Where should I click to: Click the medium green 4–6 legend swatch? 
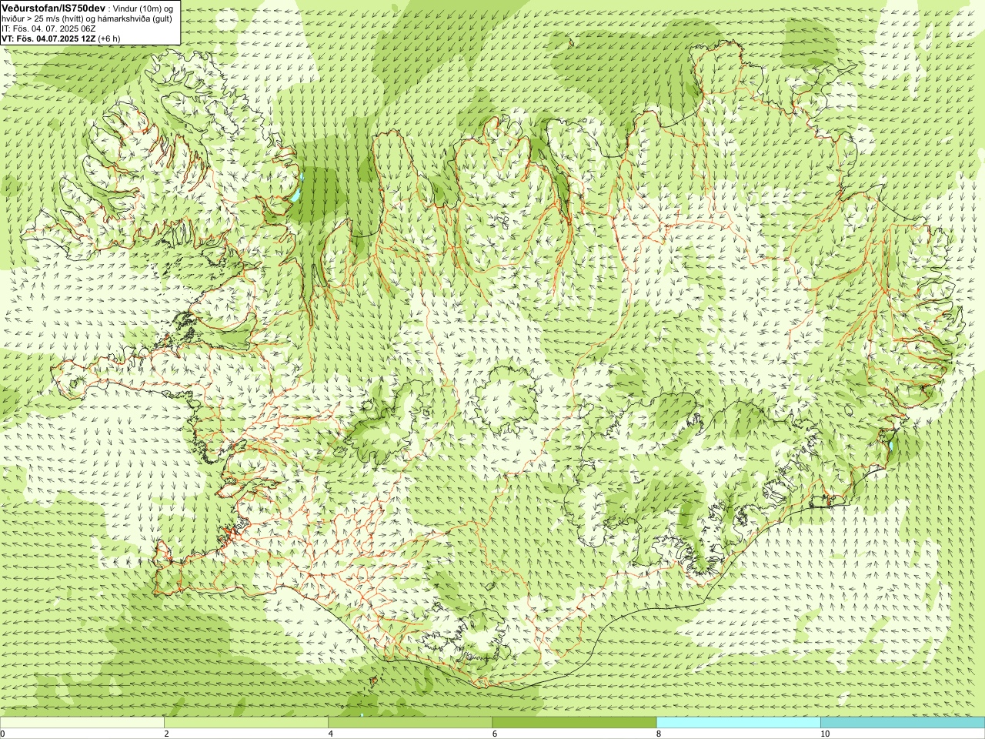(x=410, y=723)
